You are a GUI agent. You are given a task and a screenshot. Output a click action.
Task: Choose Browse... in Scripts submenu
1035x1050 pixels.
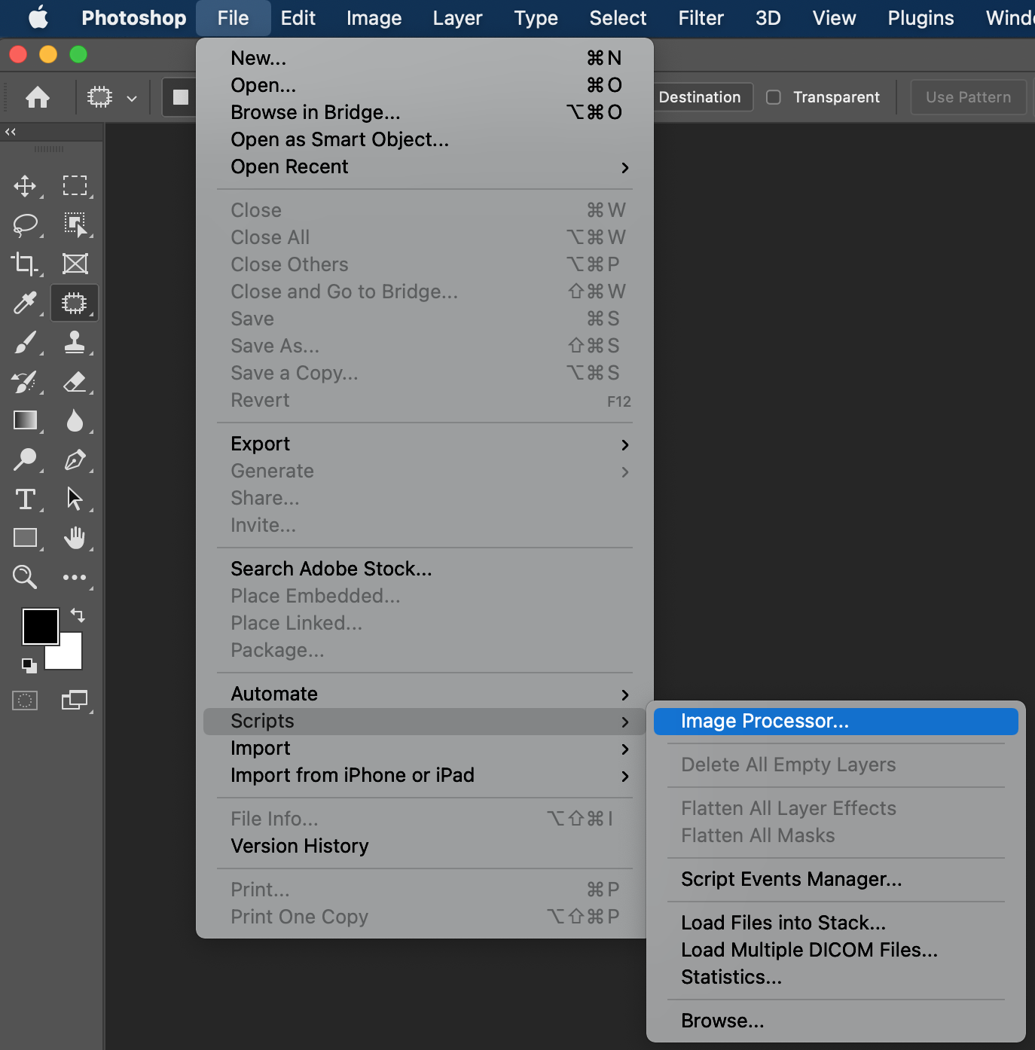[x=836, y=1021]
